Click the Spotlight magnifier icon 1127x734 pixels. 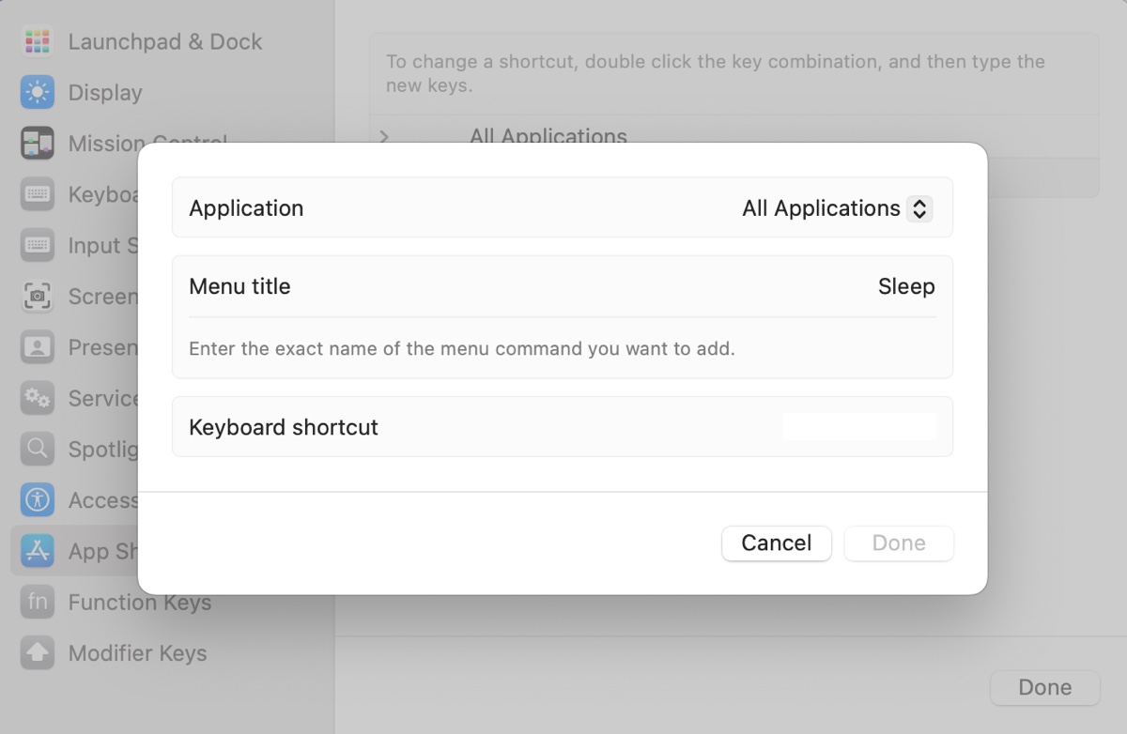click(38, 449)
